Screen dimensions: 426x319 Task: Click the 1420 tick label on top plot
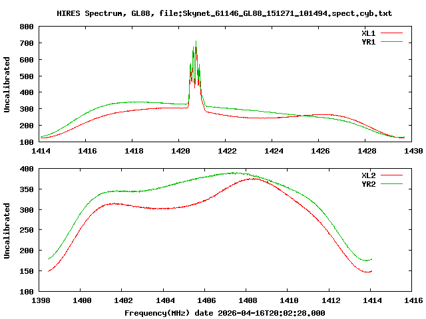point(180,151)
